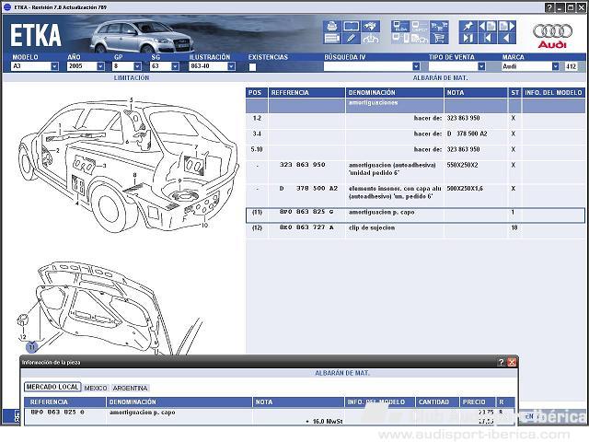Screen dimensions: 589x442
Task: Click the striped list icon below printer
Action: coord(331,39)
